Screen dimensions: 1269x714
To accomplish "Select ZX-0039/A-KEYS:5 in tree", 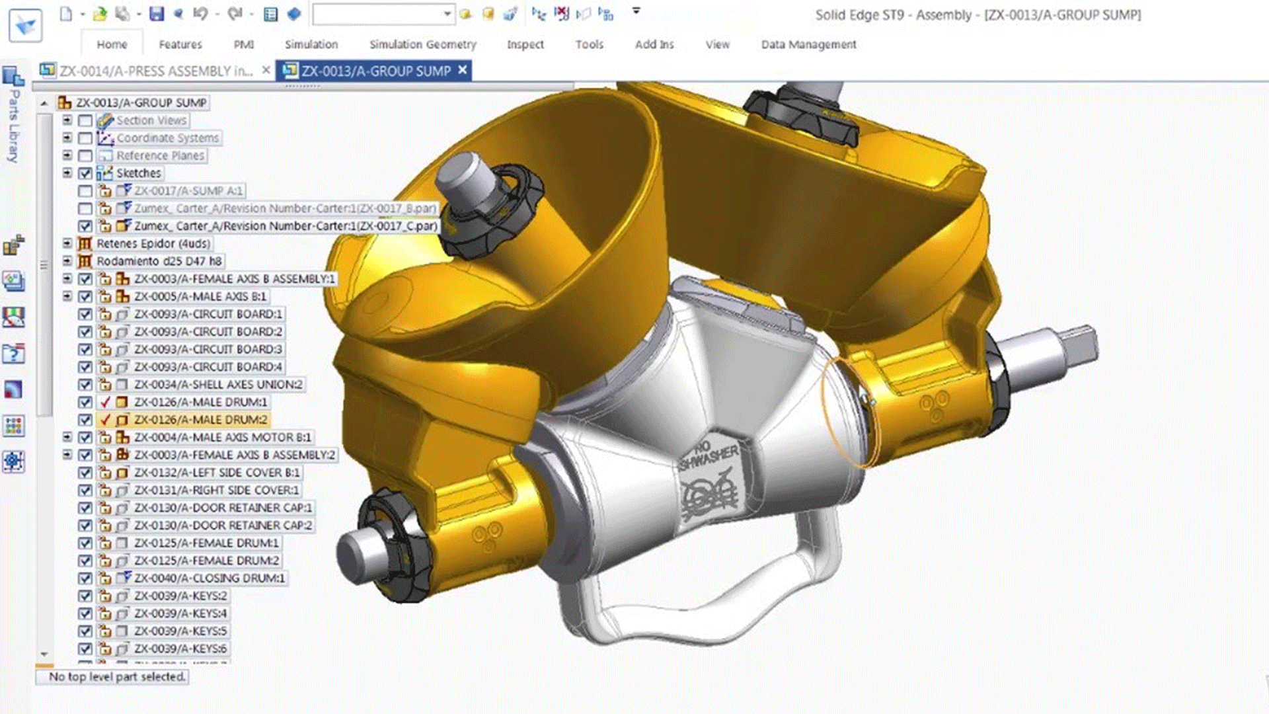I will [180, 631].
